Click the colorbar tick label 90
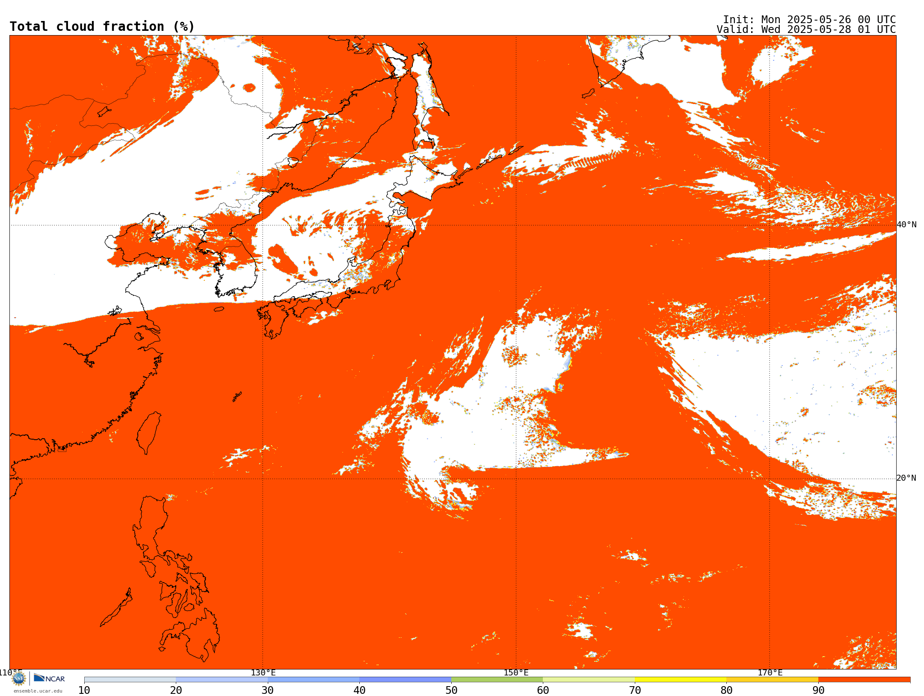Viewport: 924px width, 696px height. (x=818, y=690)
